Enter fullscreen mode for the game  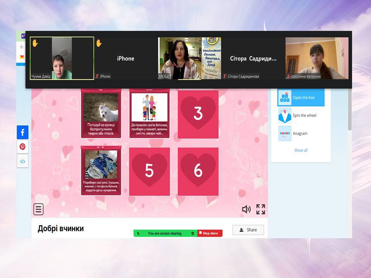pyautogui.click(x=260, y=209)
